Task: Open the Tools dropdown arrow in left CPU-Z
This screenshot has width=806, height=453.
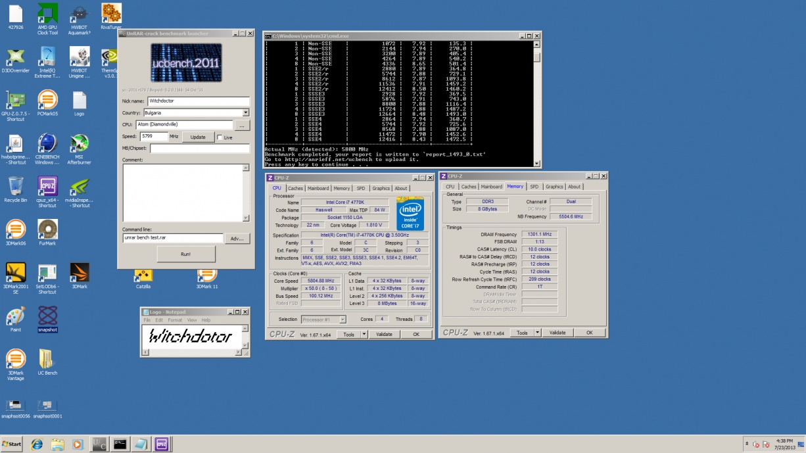Action: coord(363,334)
